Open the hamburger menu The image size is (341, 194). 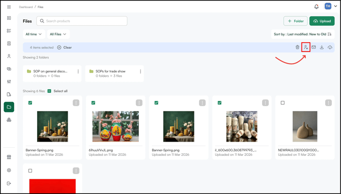tap(9, 7)
